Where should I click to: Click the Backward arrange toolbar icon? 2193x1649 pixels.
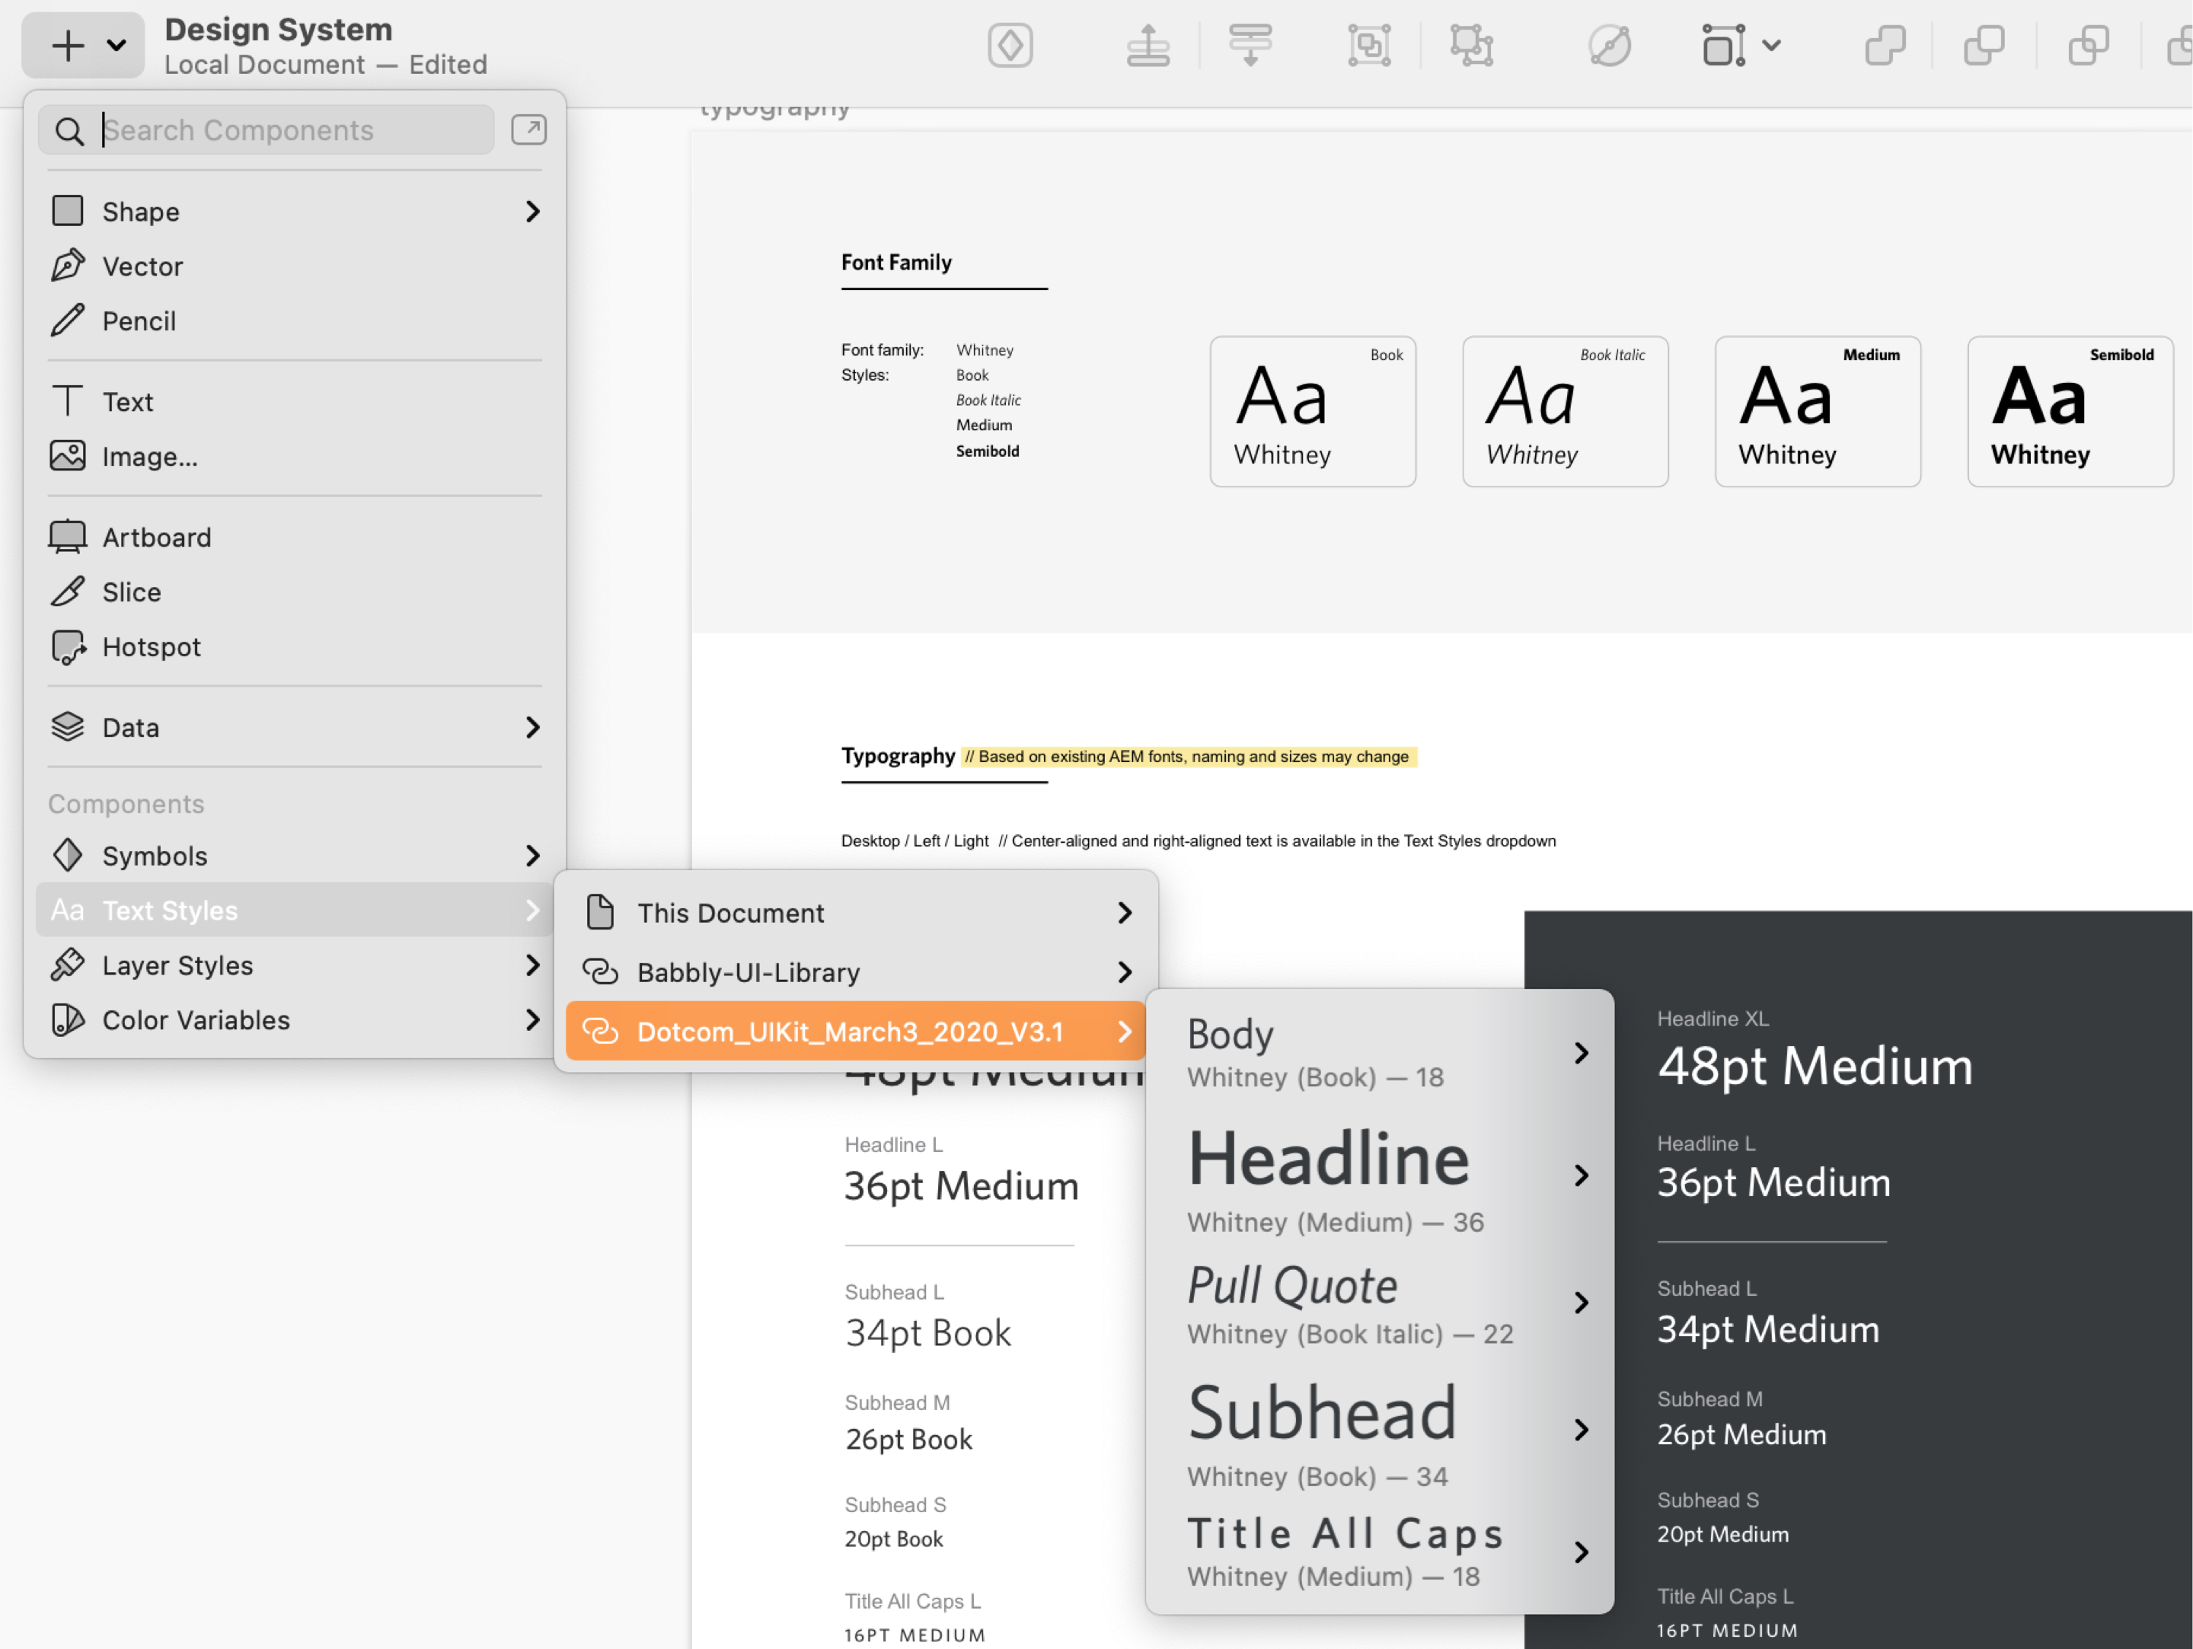(1250, 46)
